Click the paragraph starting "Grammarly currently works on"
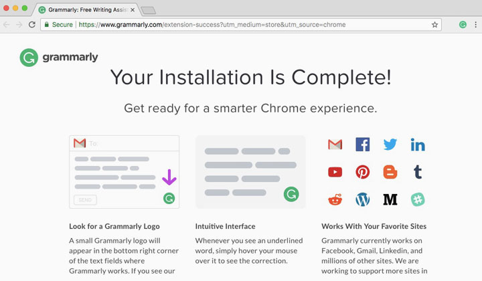 click(374, 256)
